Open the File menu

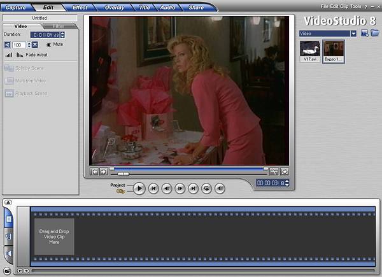(x=324, y=6)
